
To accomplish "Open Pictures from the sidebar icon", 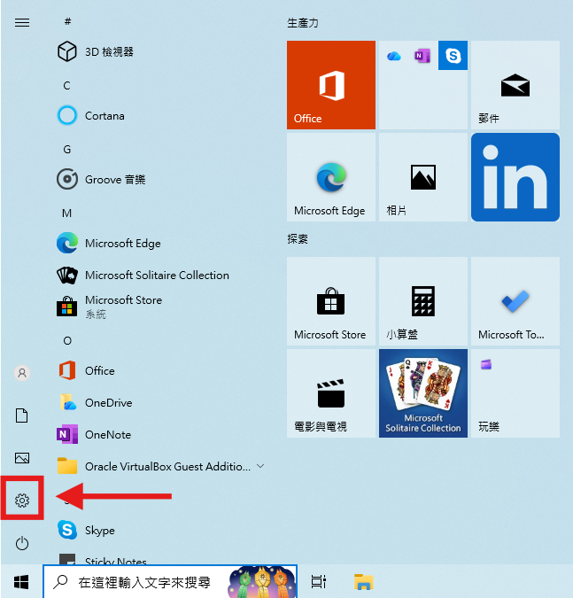I will click(22, 458).
